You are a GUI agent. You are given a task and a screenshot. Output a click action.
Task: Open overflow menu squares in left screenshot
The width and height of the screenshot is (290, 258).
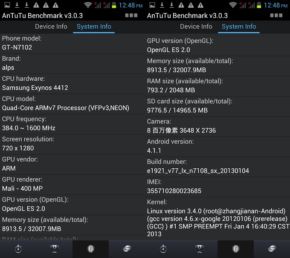(131, 15)
